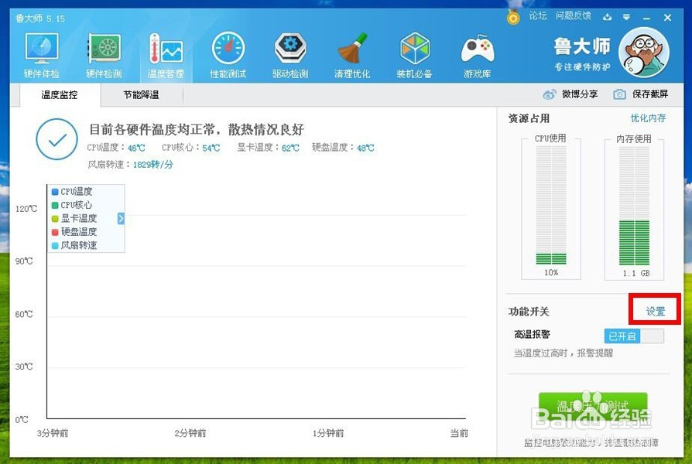692x464 pixels.
Task: Click 风扇转速 1829转/分 value
Action: click(x=152, y=165)
